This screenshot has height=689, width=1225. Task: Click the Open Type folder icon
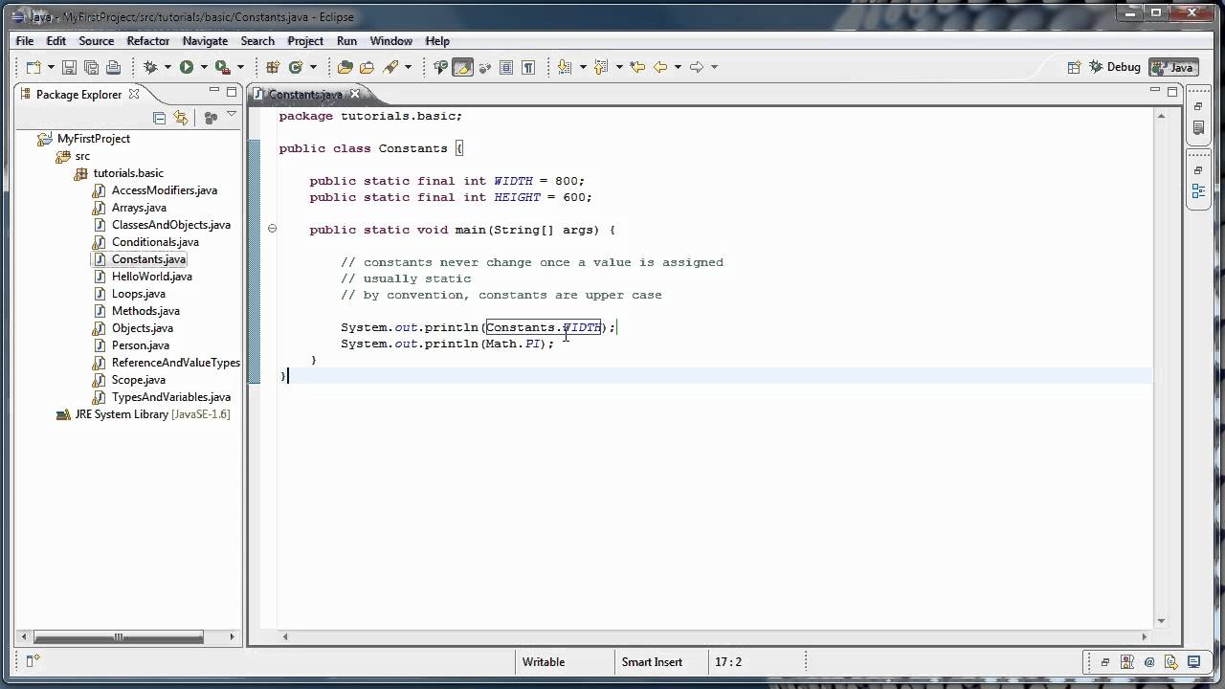point(345,67)
